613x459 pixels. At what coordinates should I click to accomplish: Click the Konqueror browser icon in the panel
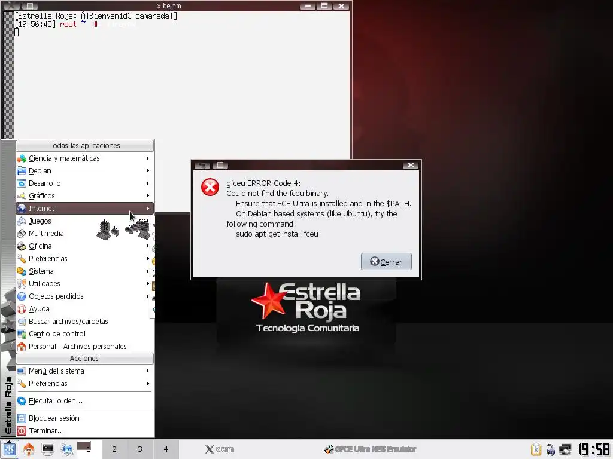67,449
